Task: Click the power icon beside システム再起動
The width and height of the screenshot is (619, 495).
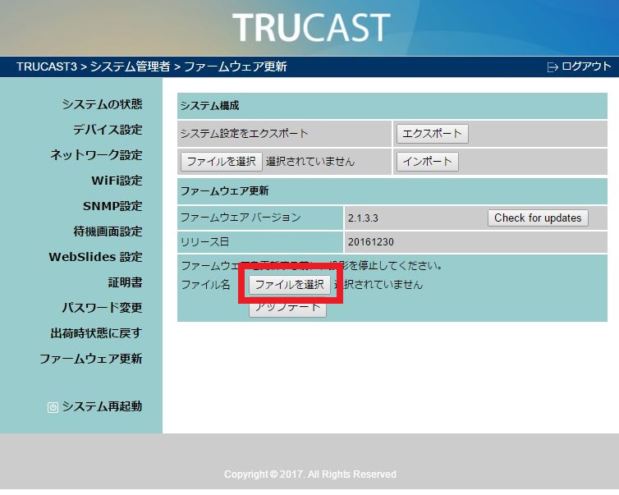Action: tap(53, 407)
